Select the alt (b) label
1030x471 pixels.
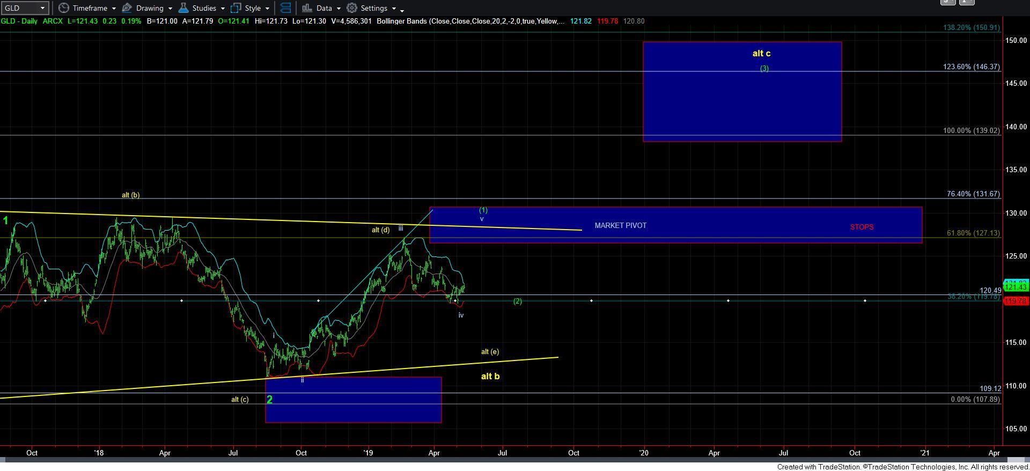click(x=130, y=195)
